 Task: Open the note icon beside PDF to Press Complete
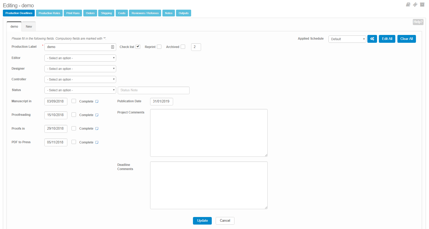tap(97, 142)
